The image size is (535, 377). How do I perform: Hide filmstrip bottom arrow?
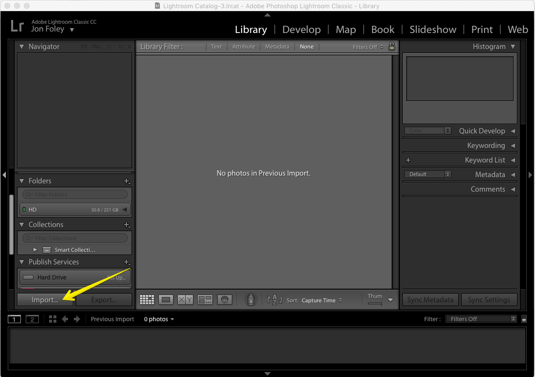point(267,374)
